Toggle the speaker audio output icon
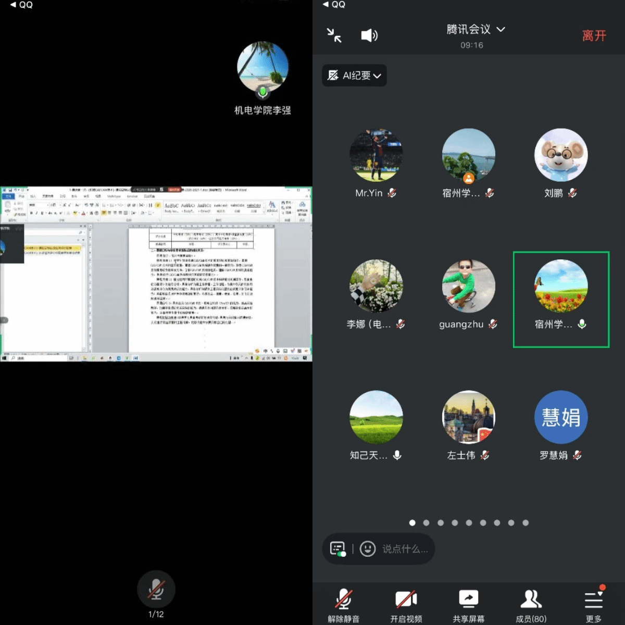This screenshot has height=625, width=625. coord(369,35)
